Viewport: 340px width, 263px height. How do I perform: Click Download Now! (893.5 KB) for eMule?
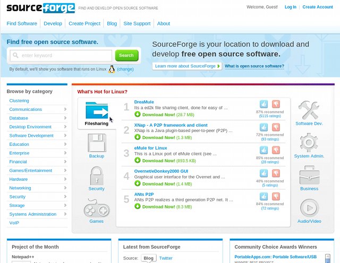169,161
